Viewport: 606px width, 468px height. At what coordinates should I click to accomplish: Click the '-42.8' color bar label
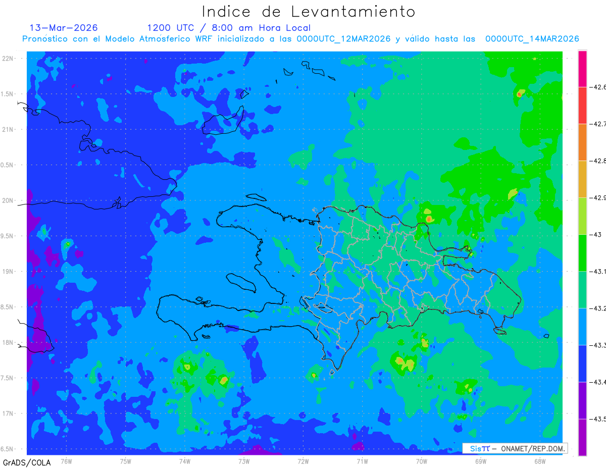tap(598, 161)
